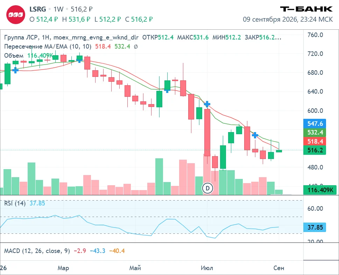Click the RSI (14) indicator label
339x275 pixels.
pos(15,203)
